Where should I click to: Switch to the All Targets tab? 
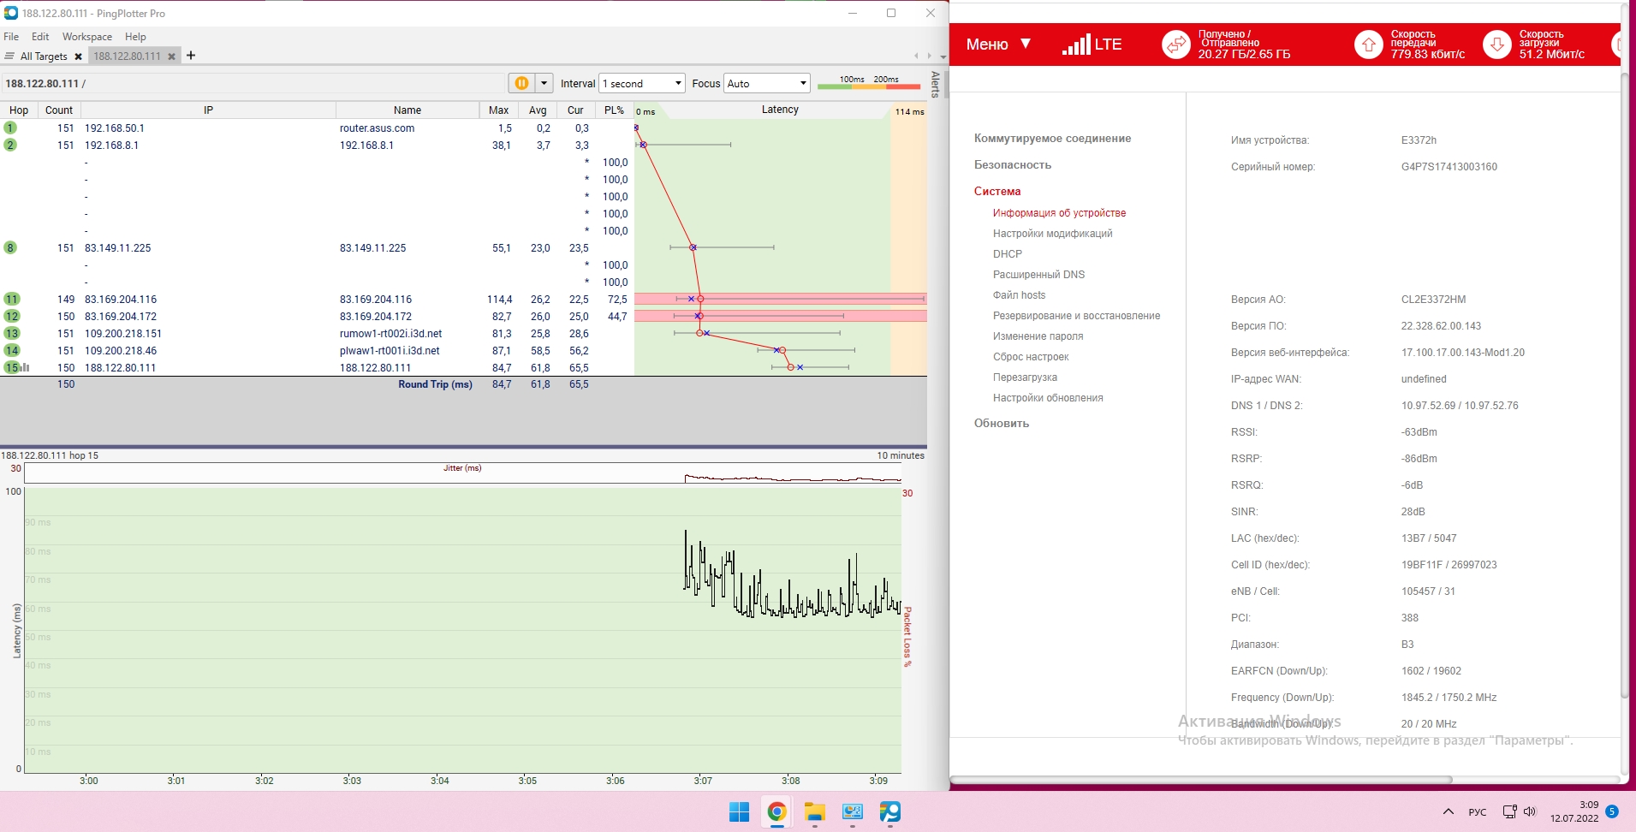[44, 56]
